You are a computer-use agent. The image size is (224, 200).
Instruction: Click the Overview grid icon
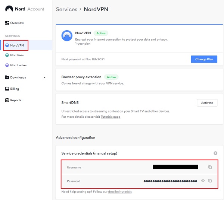(x=7, y=23)
